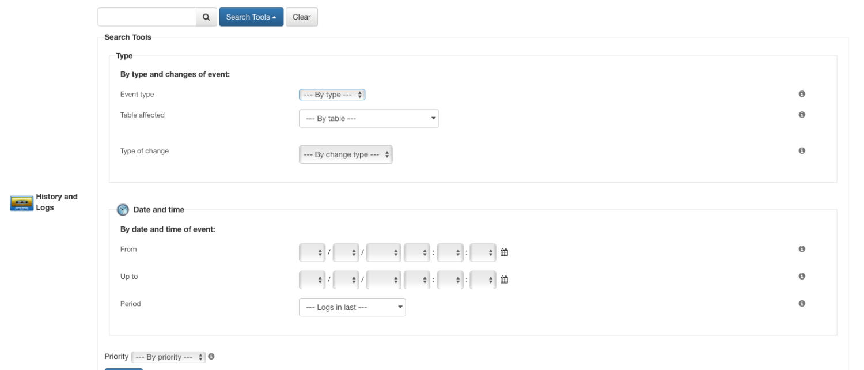Click info icon for Event type
The height and width of the screenshot is (370, 864).
pyautogui.click(x=802, y=94)
